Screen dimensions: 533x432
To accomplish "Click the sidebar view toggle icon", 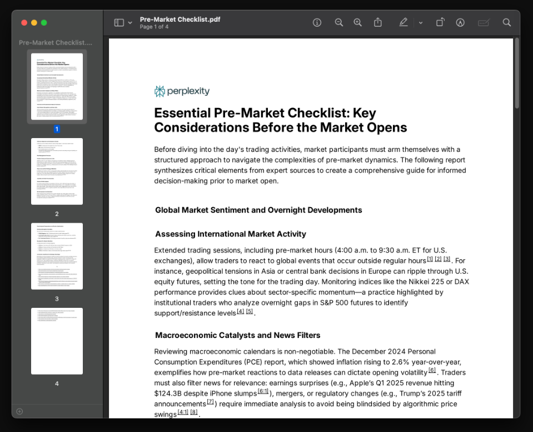I will (118, 22).
